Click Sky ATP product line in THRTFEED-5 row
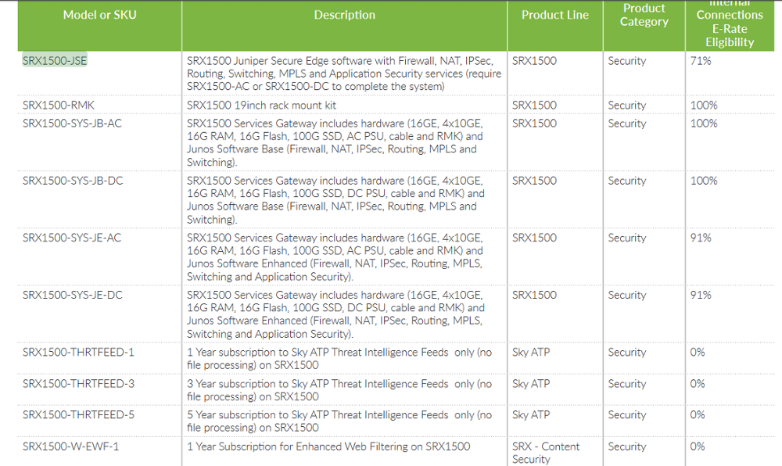This screenshot has height=466, width=782. click(531, 414)
